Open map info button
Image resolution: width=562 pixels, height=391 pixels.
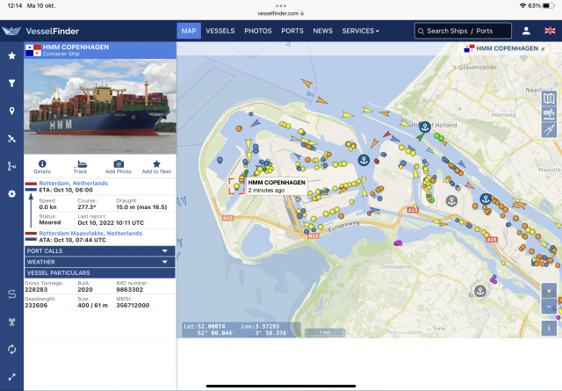[x=549, y=329]
